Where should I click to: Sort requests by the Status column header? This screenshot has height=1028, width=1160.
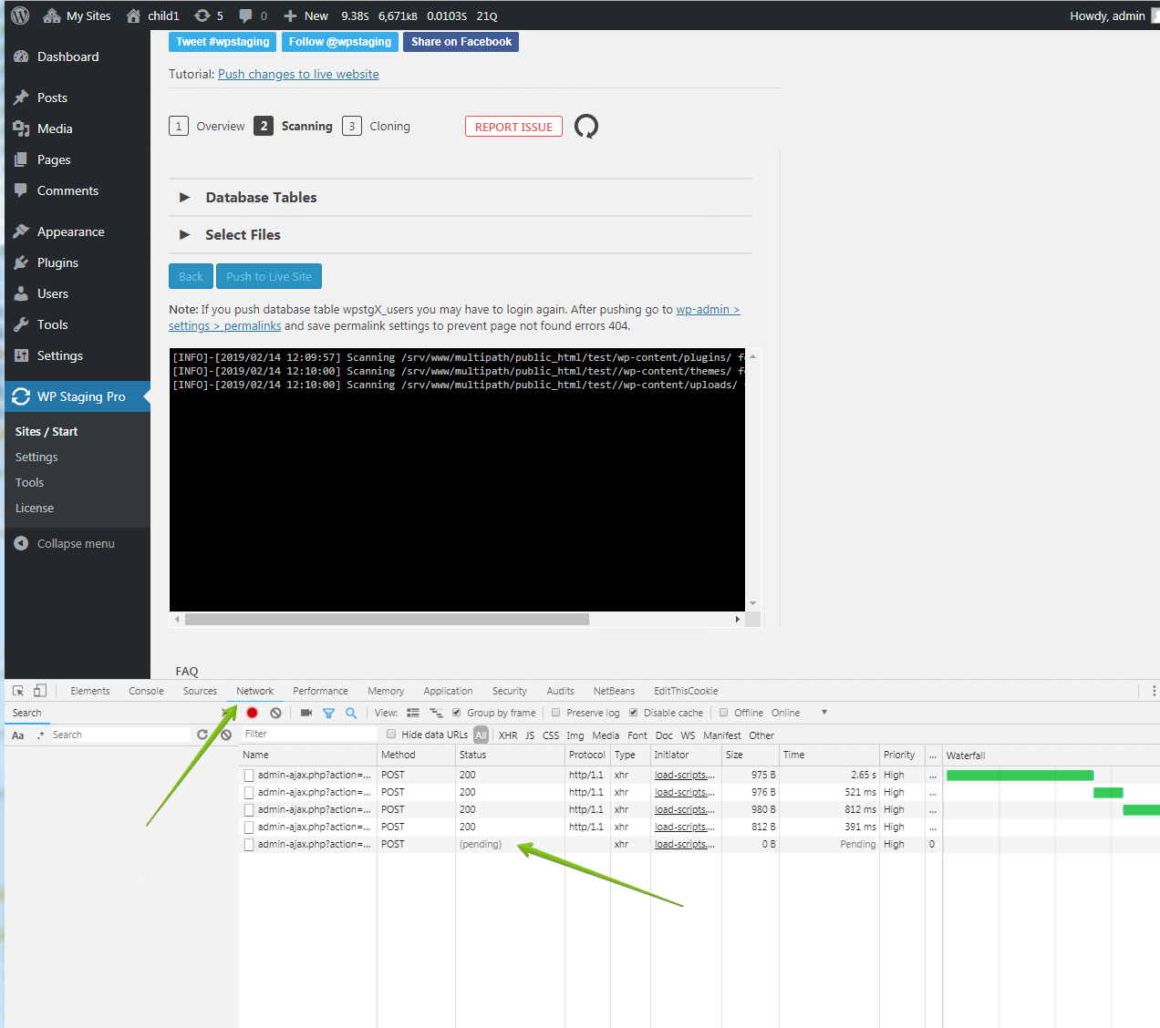pyautogui.click(x=510, y=755)
